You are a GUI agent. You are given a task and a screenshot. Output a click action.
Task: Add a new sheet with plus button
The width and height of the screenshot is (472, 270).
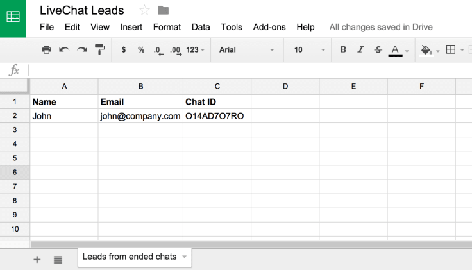pos(37,260)
